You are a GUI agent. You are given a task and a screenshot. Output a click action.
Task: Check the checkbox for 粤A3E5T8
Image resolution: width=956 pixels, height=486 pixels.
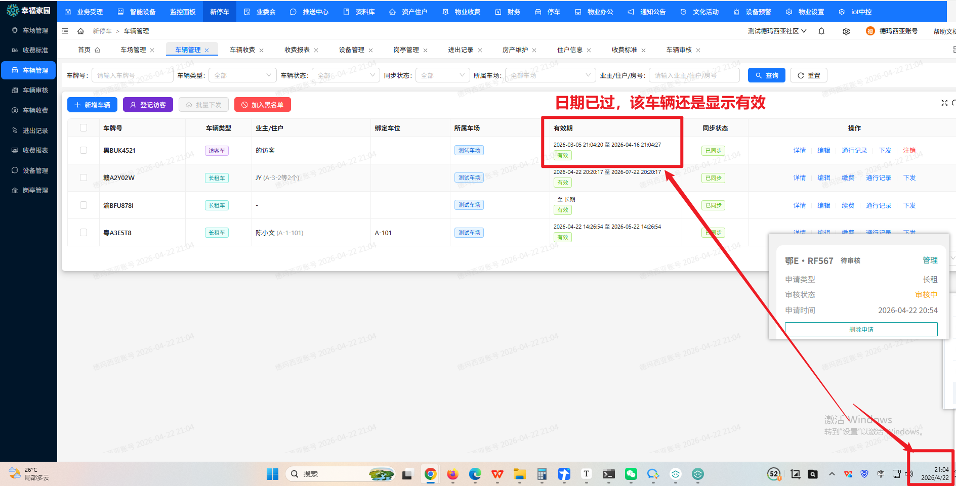click(84, 232)
